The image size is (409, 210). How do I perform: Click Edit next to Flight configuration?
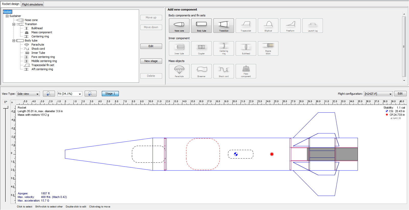400,93
